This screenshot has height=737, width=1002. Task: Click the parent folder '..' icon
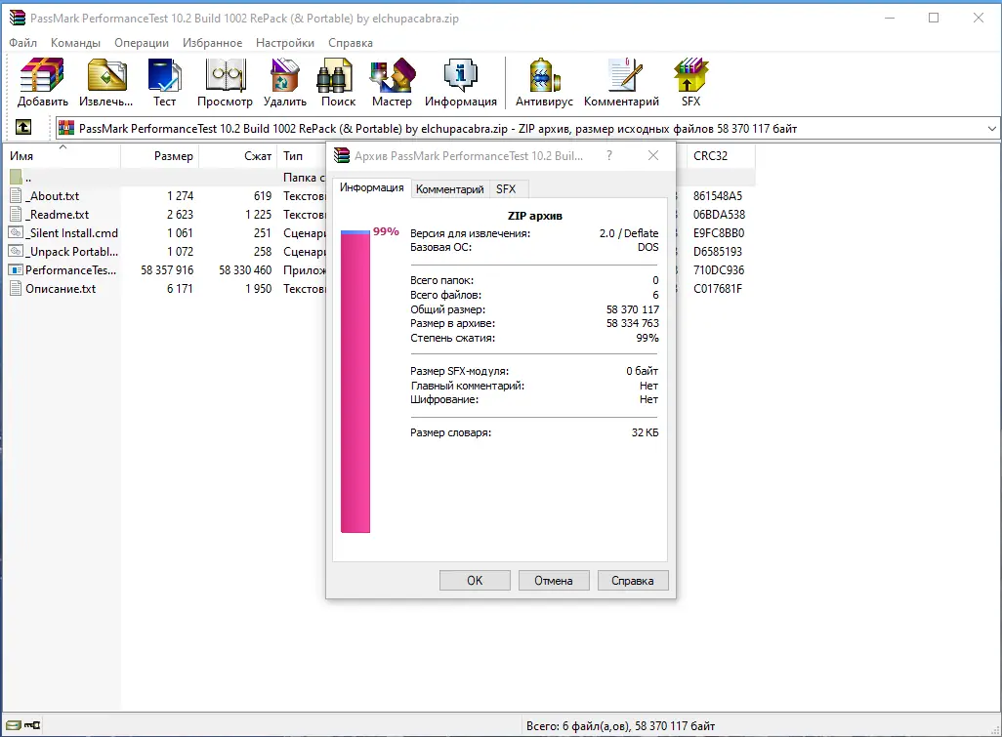[x=16, y=177]
